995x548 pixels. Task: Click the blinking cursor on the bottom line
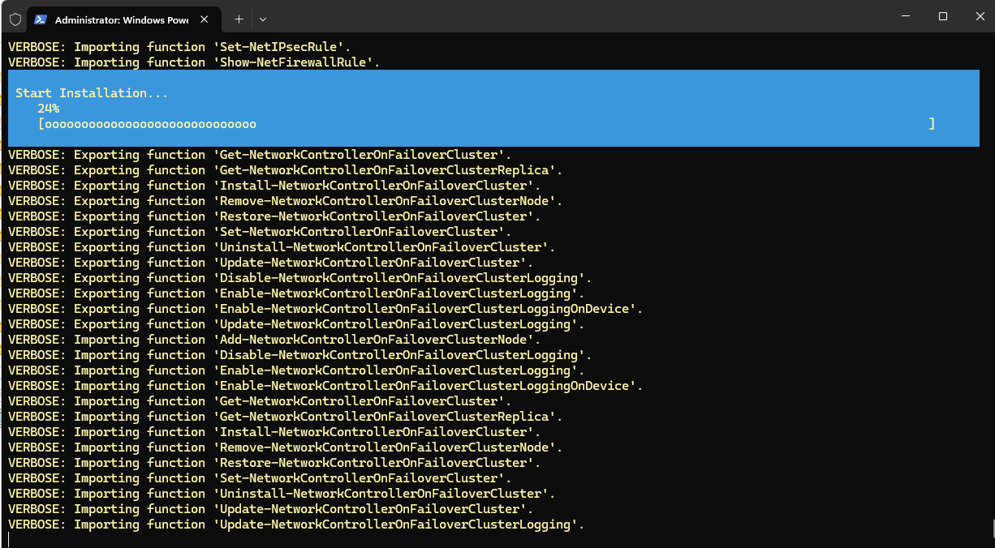point(9,540)
